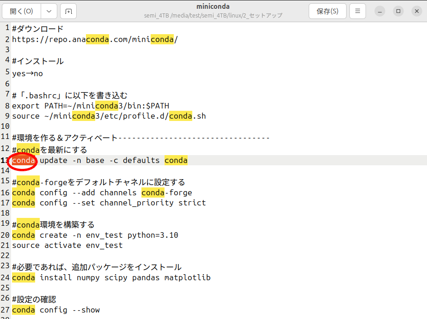Screen dimensions: 427x319
Task: Click the '.bashrc' comment on line 7
Action: pyautogui.click(x=70, y=96)
